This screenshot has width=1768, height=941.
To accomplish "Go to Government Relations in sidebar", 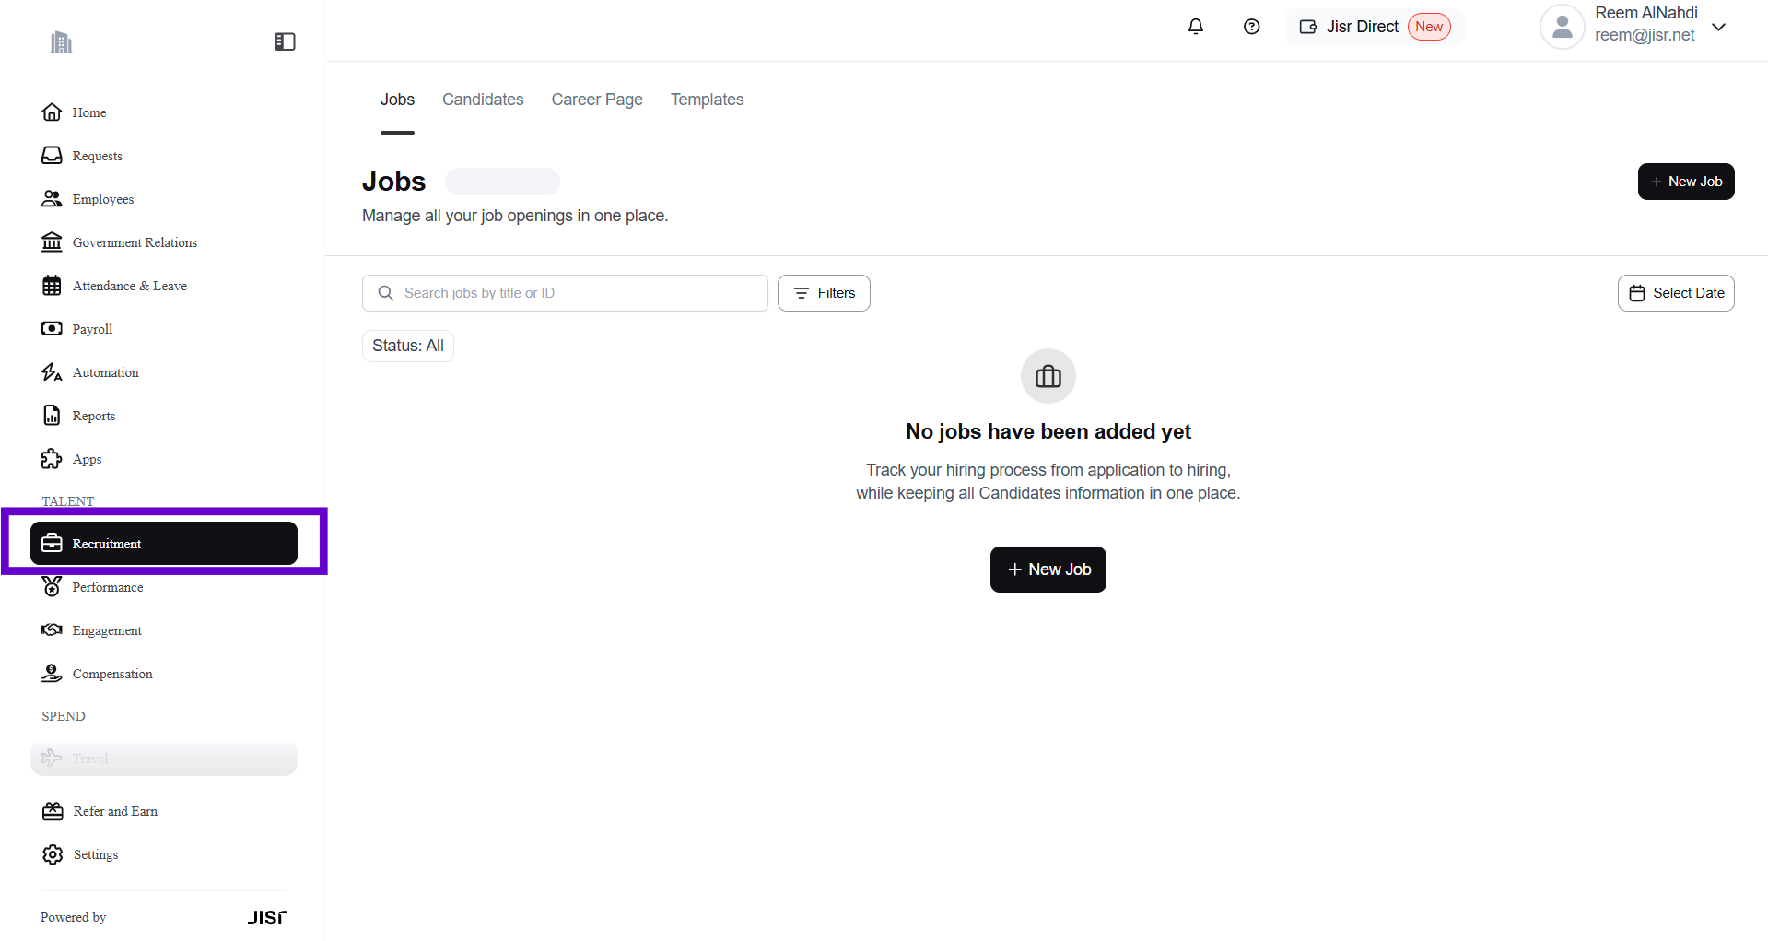I will (135, 242).
